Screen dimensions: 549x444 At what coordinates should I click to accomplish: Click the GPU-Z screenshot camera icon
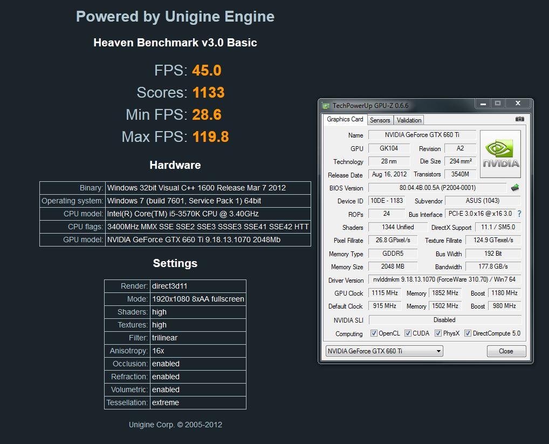click(519, 119)
